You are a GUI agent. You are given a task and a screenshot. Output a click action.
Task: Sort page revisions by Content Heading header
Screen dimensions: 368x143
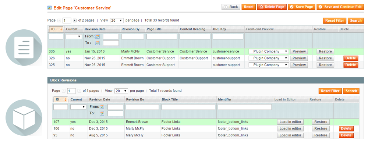(x=192, y=29)
